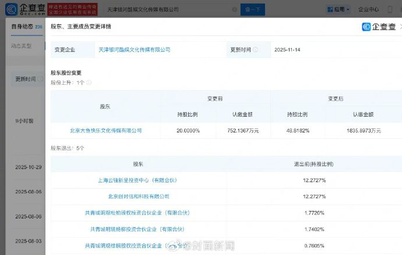The height and width of the screenshot is (255, 402).
Task: Open 北京创时信和科技有限公司 link
Action: [x=139, y=196]
